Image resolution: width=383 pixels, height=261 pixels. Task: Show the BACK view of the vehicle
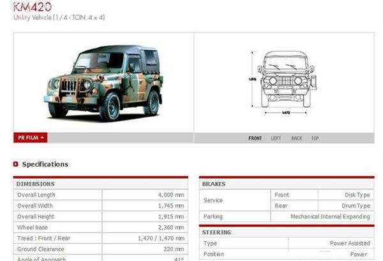296,138
